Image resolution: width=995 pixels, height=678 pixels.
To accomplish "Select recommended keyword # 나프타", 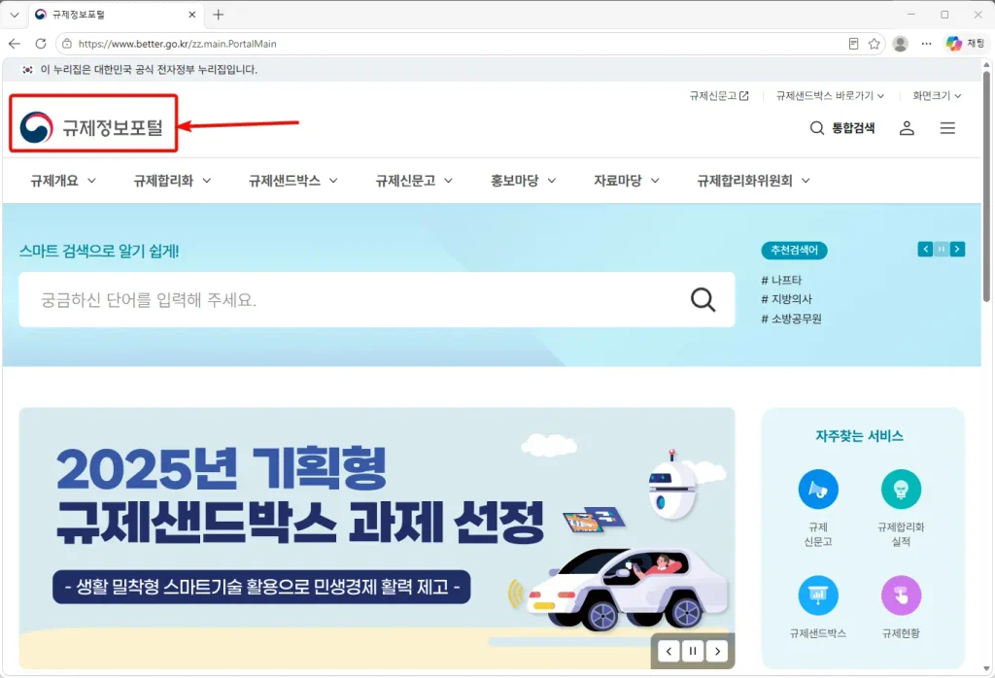I will tap(781, 280).
